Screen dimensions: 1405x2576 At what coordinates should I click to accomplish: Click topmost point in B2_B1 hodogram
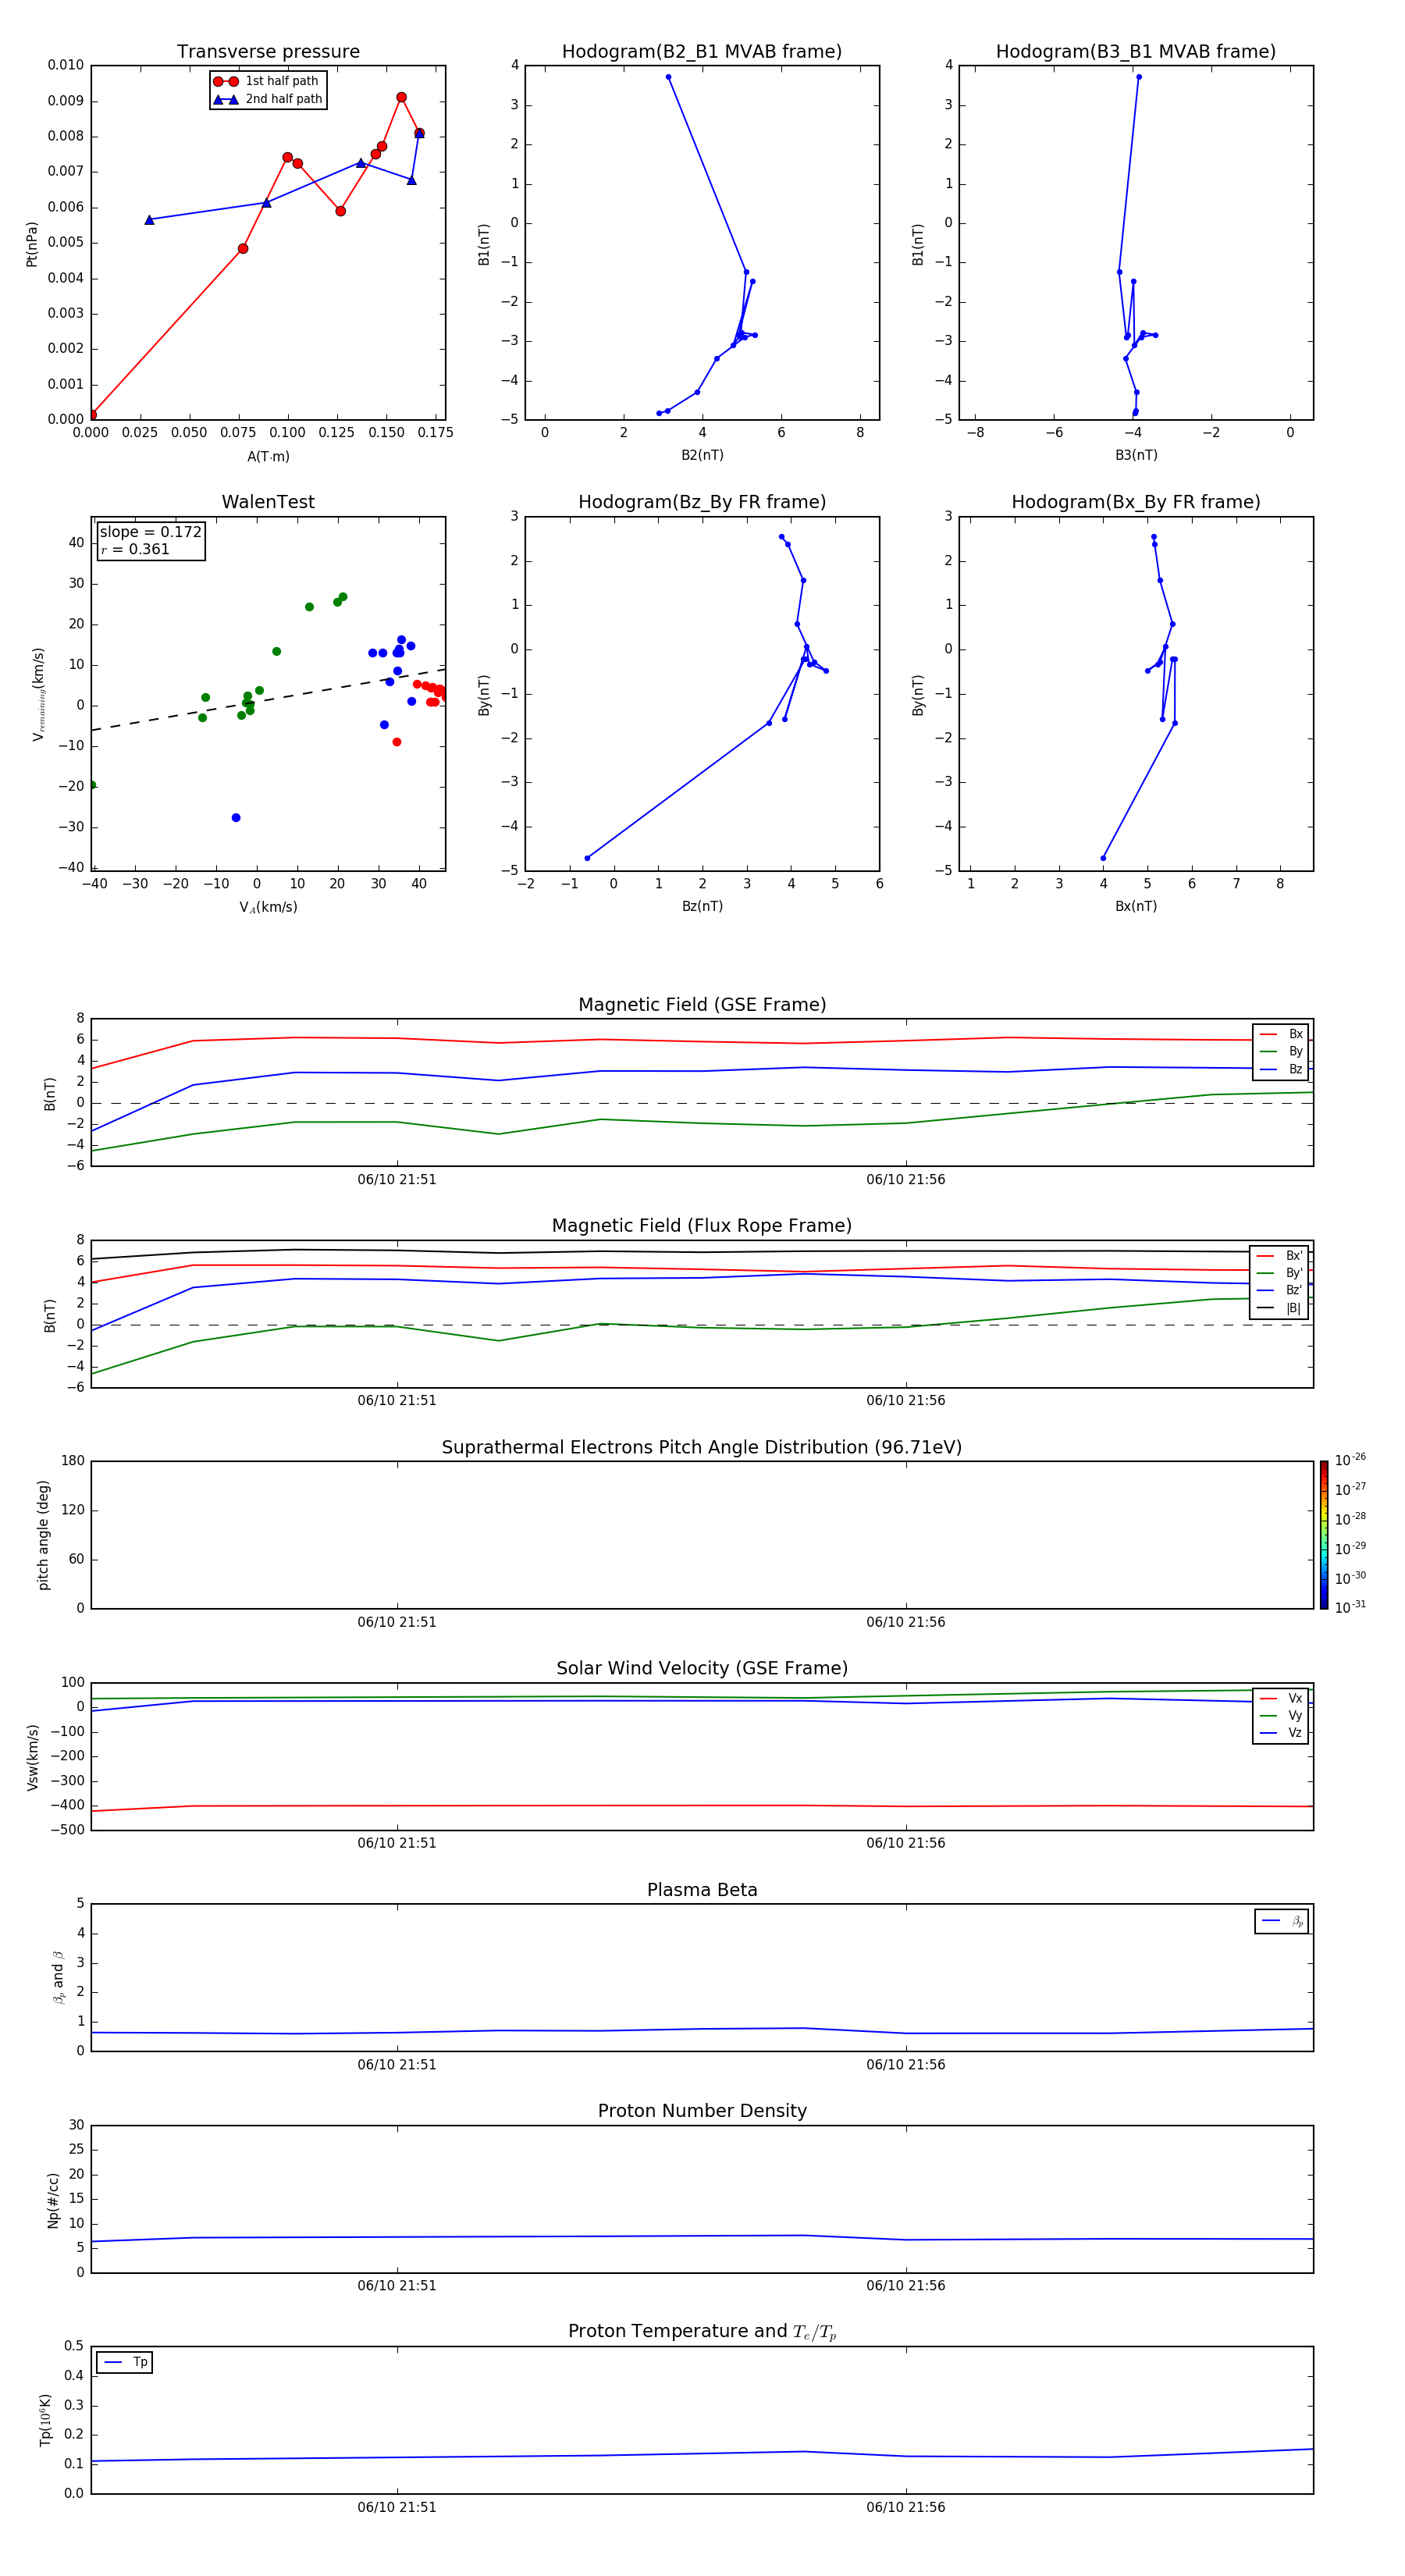pyautogui.click(x=668, y=77)
